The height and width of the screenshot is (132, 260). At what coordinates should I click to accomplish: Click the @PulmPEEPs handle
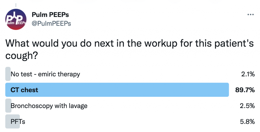(x=51, y=24)
